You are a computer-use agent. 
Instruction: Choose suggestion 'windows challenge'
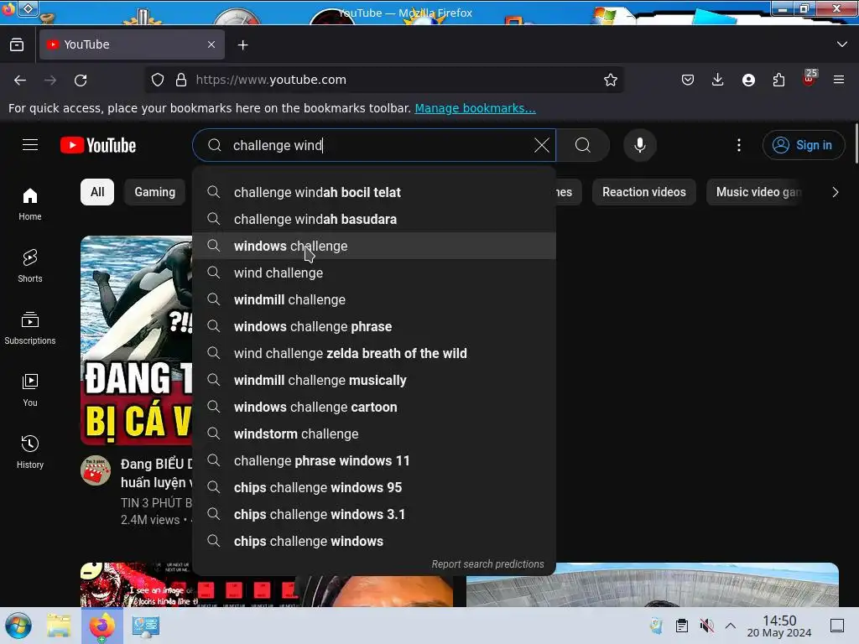[x=374, y=246]
